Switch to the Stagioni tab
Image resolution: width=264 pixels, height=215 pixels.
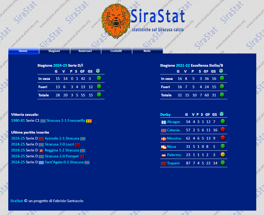click(55, 51)
